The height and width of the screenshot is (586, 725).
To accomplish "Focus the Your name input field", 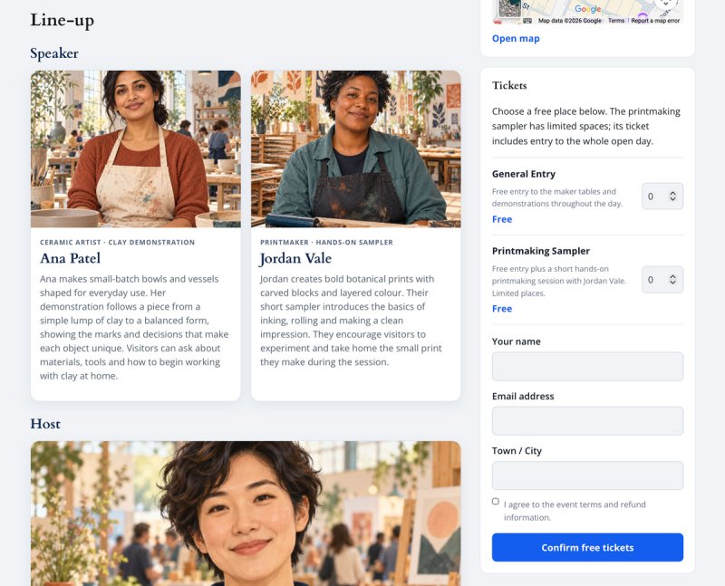I will 587,367.
